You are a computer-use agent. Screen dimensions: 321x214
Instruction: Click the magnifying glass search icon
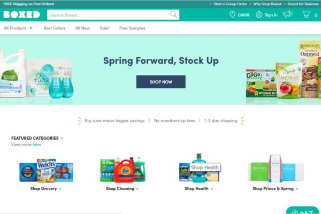click(173, 14)
